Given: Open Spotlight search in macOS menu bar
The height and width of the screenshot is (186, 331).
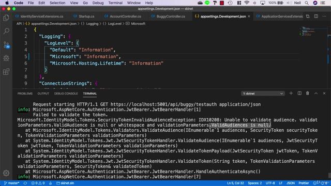Looking at the screenshot, I should point(307,3).
